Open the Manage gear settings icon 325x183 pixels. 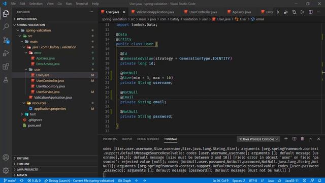tap(6, 170)
